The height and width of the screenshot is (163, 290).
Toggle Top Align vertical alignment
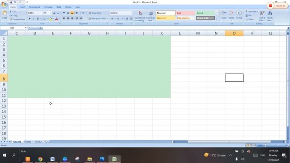(x=64, y=13)
